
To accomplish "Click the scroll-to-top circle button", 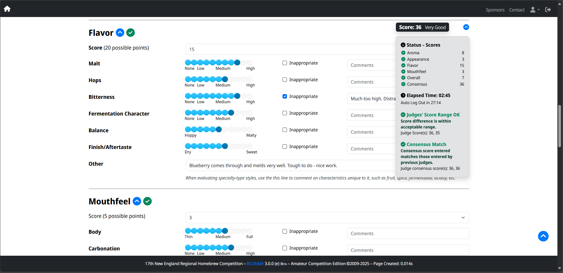I will 543,236.
